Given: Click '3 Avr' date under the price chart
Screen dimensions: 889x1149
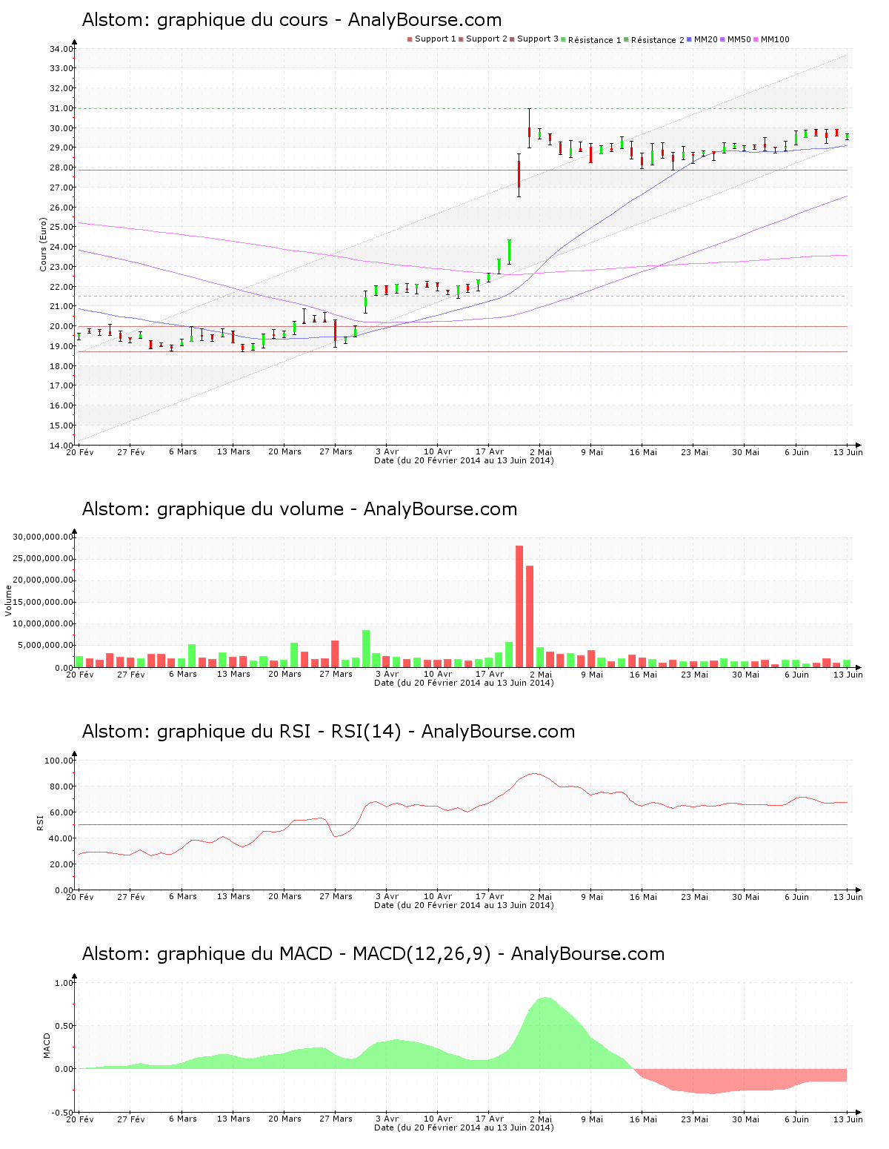Looking at the screenshot, I should click(x=387, y=452).
